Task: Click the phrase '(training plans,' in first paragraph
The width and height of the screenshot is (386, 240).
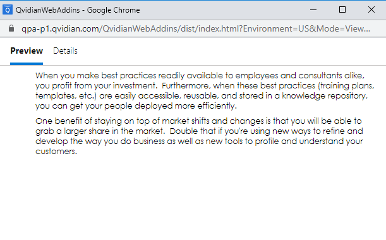Action: point(346,86)
